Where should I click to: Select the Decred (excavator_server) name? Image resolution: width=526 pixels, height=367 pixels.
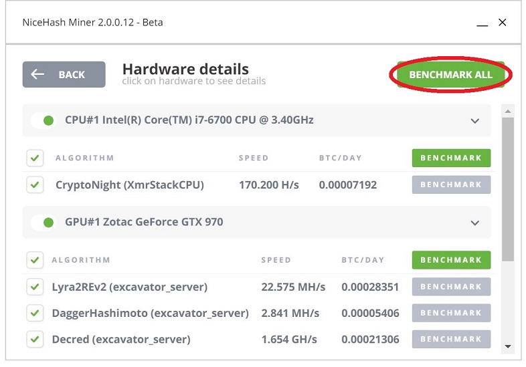click(121, 340)
